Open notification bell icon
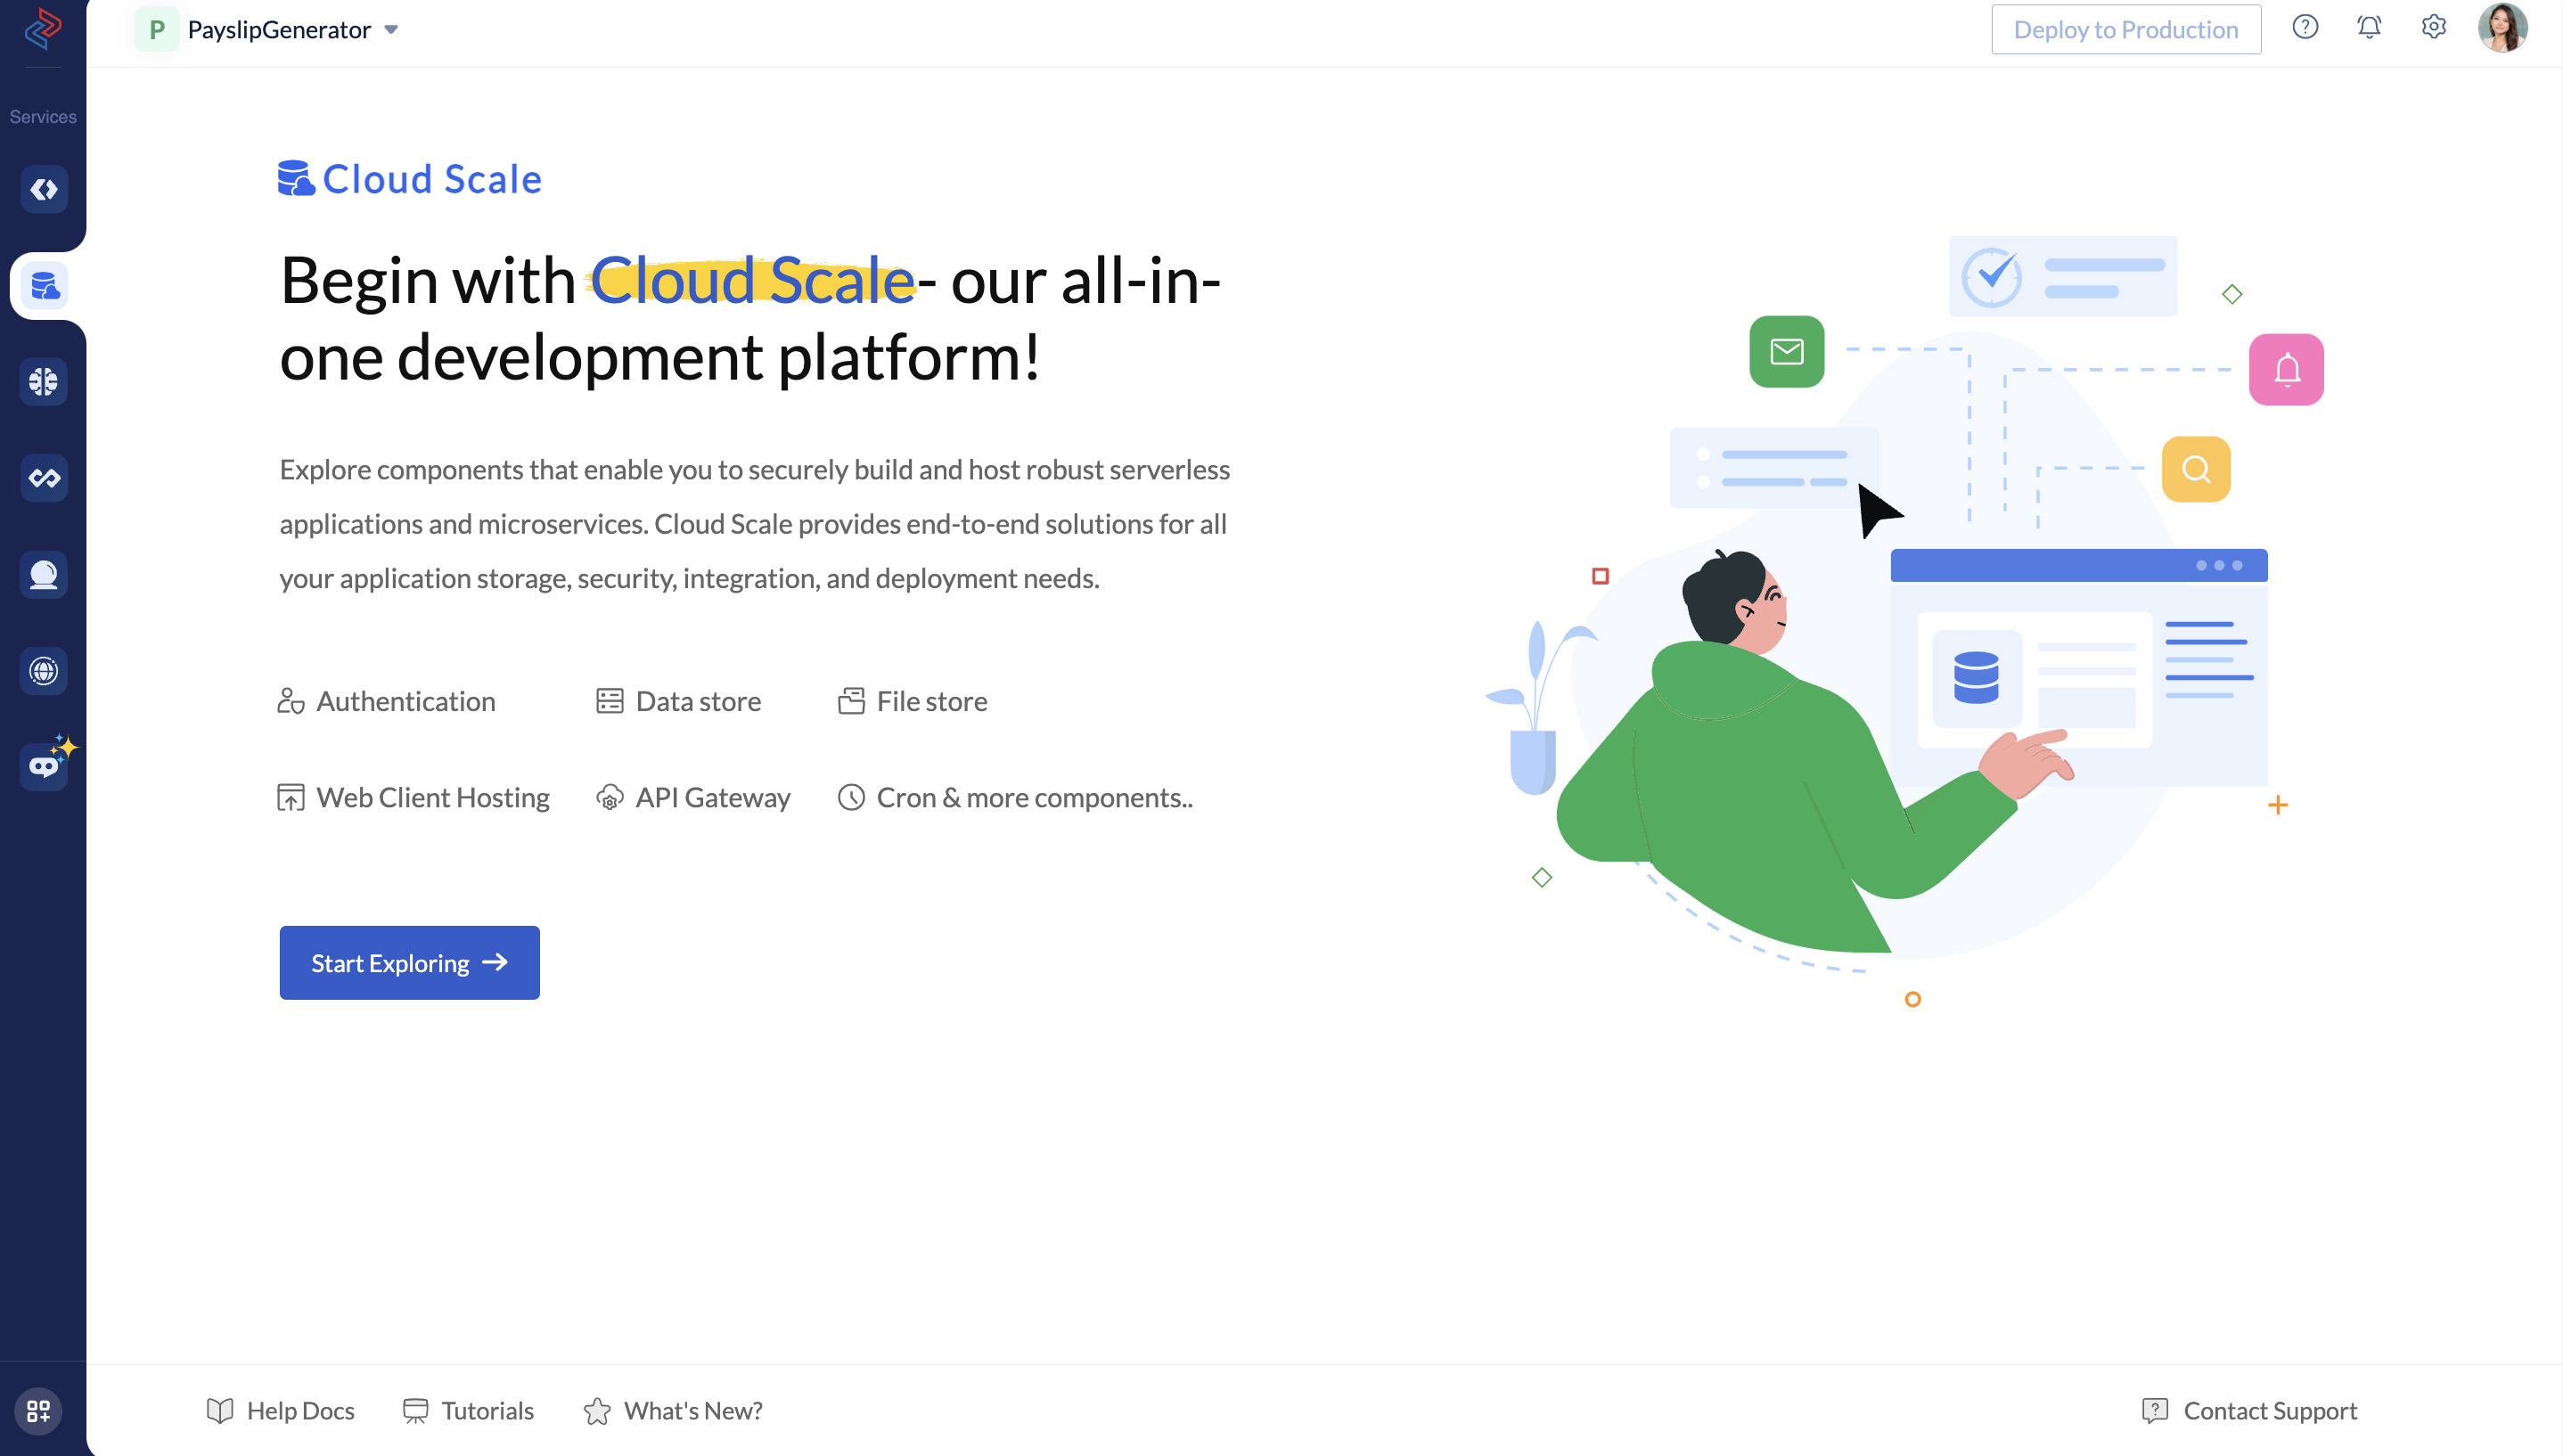 point(2370,29)
